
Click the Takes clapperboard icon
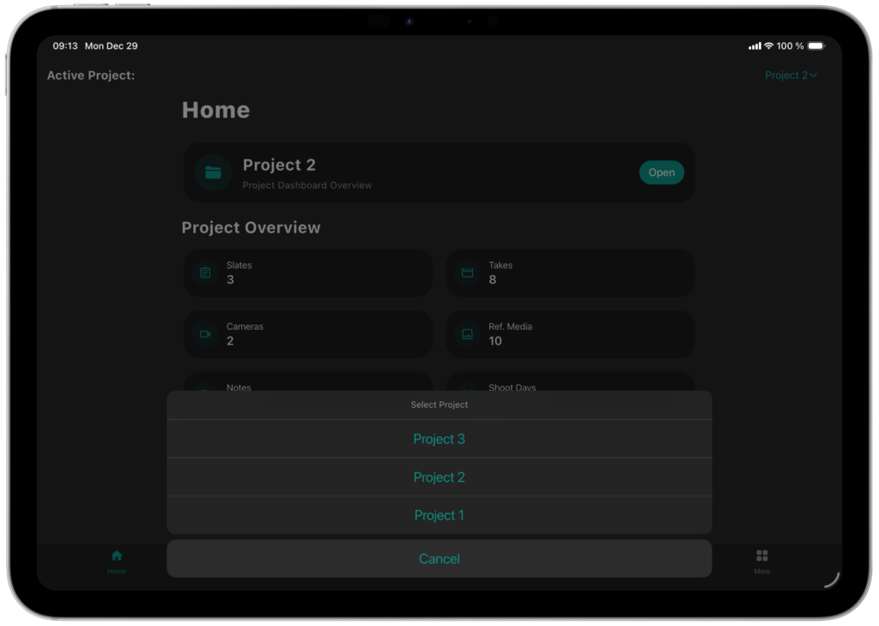click(468, 273)
